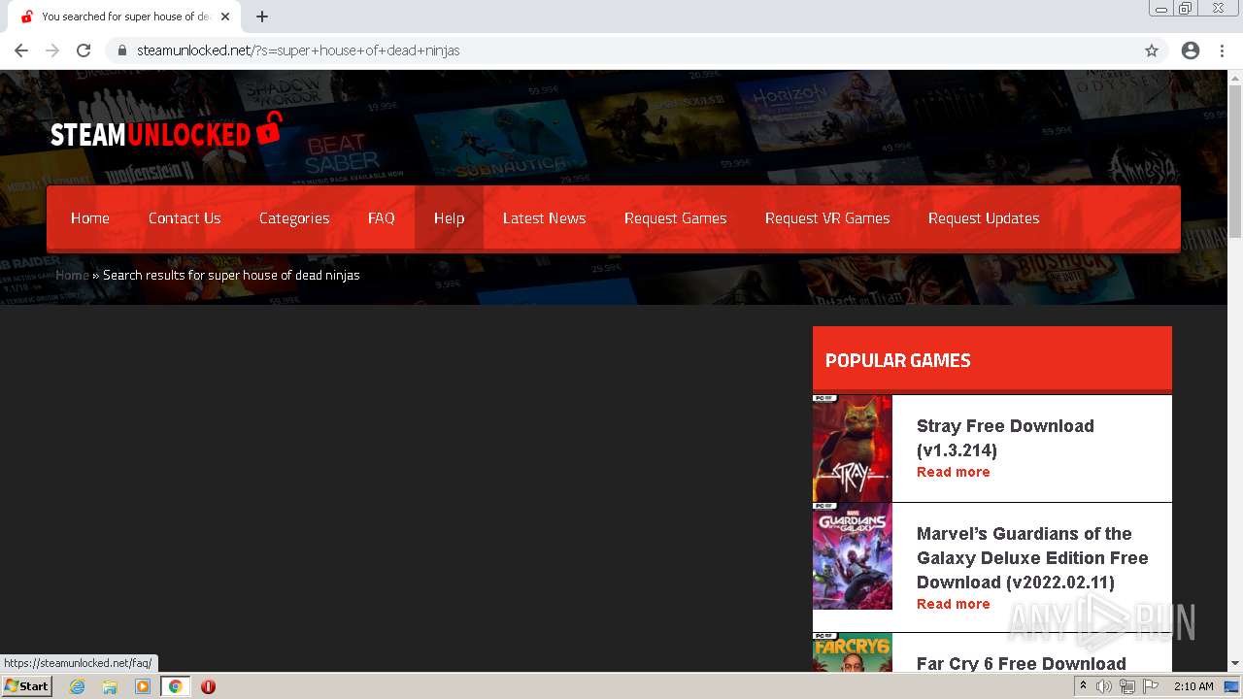
Task: Click Read more under Guardians of the Galaxy
Action: tap(954, 604)
